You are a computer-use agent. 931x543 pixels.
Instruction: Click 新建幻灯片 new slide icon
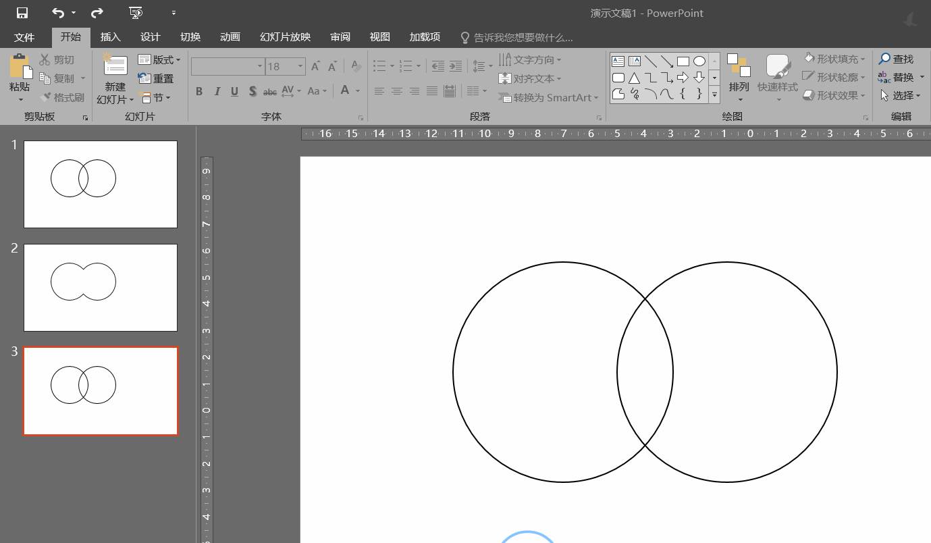point(115,65)
